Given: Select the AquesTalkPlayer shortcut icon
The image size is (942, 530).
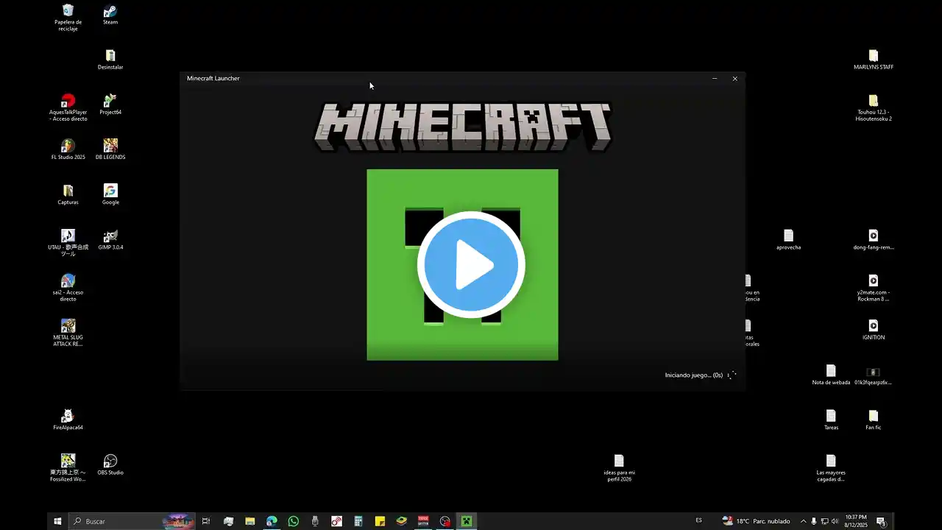Looking at the screenshot, I should click(x=68, y=107).
